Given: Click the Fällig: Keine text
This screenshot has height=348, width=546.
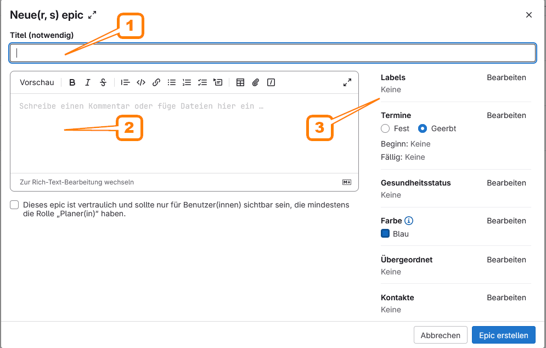Looking at the screenshot, I should pos(403,157).
